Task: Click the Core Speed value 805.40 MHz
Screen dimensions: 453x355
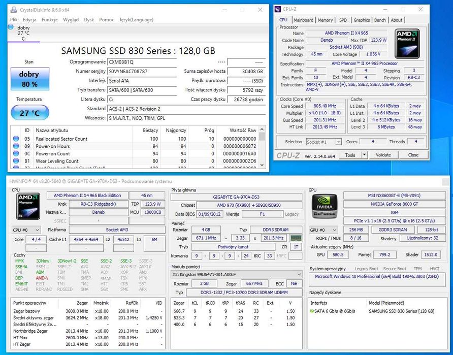Action: point(325,106)
